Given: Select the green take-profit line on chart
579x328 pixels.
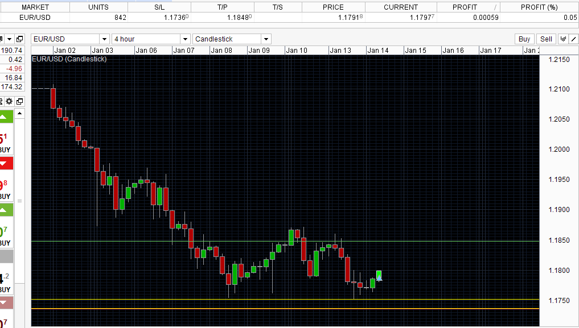Looking at the screenshot, I should click(x=285, y=242).
